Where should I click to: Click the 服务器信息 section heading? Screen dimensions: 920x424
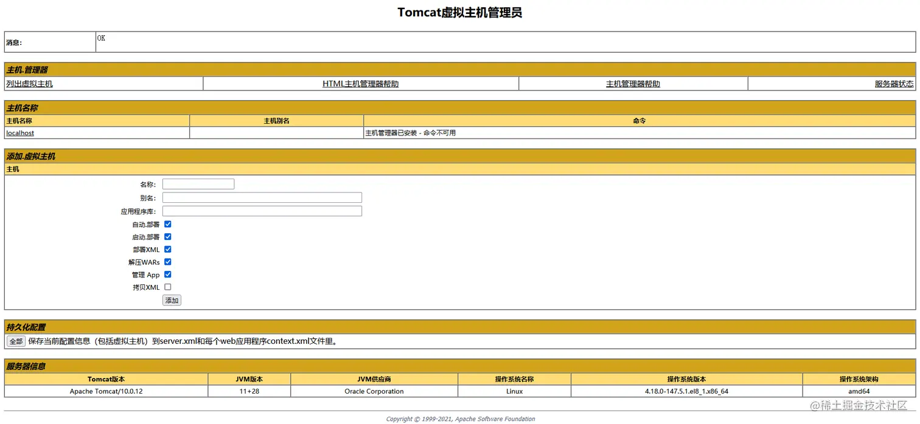26,366
